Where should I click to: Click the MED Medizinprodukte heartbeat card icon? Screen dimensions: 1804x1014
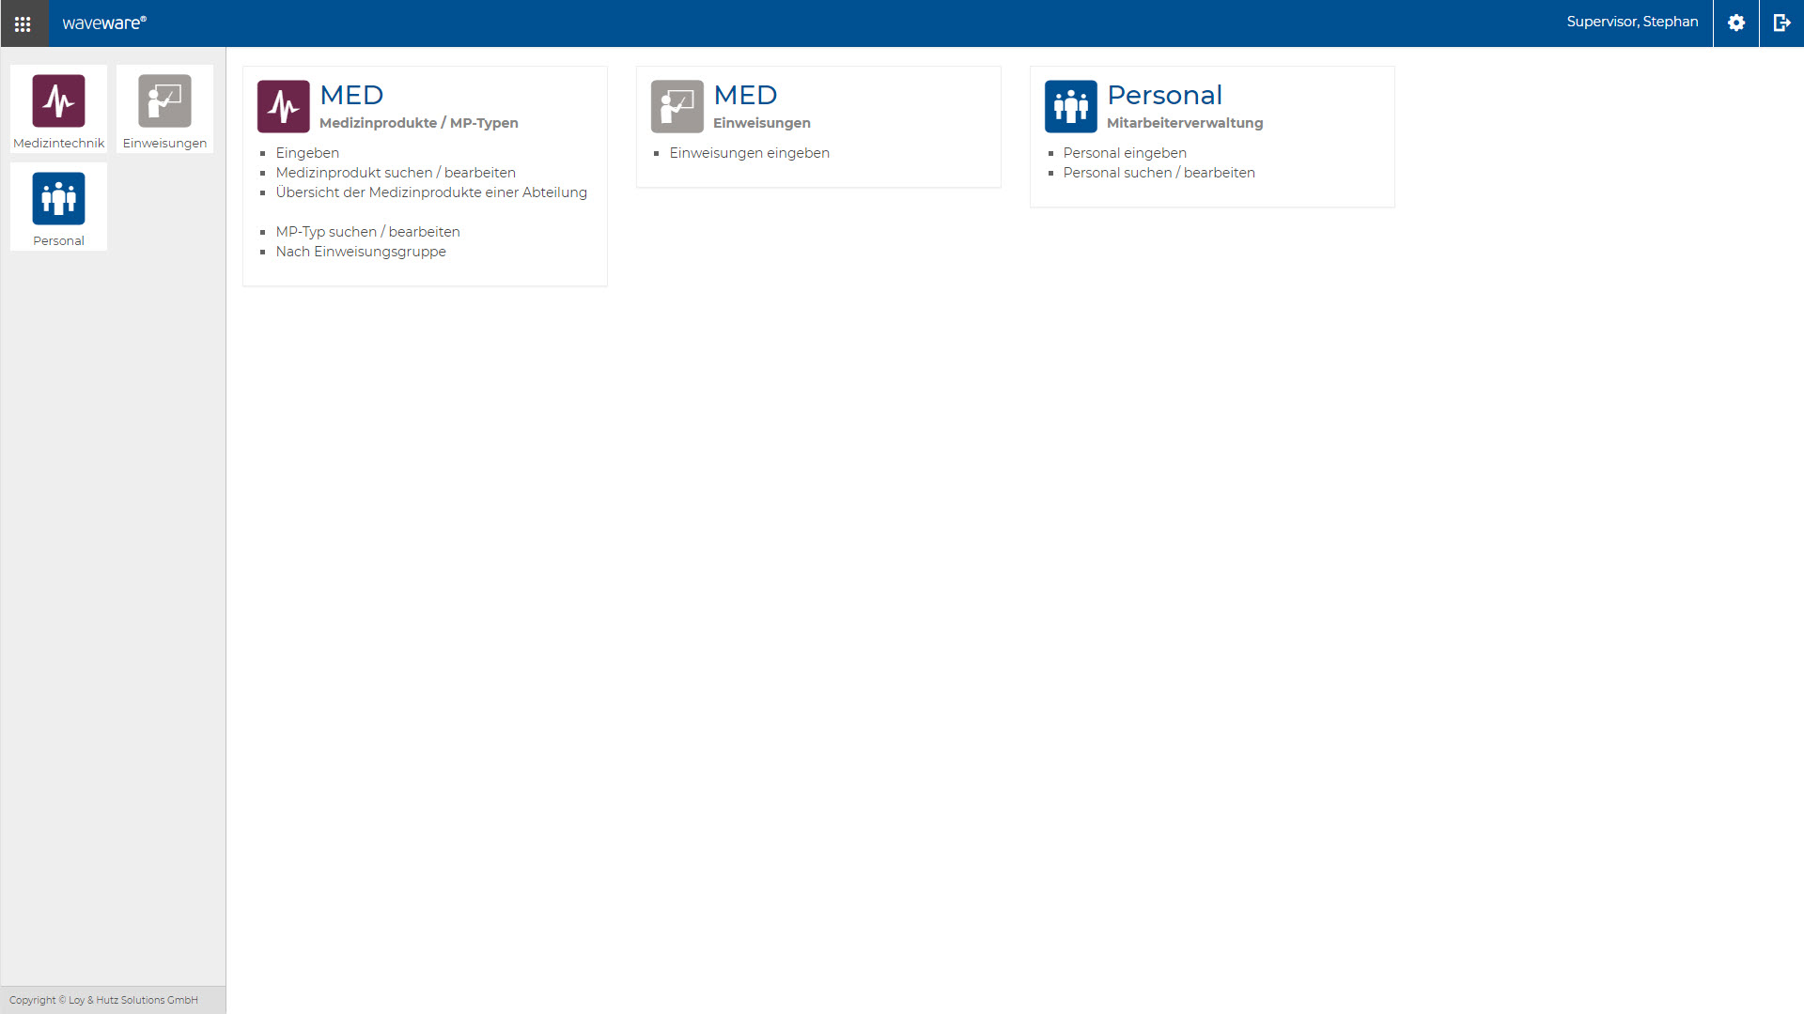click(x=283, y=106)
